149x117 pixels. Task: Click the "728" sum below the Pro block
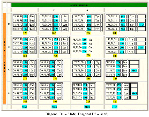[88, 101]
